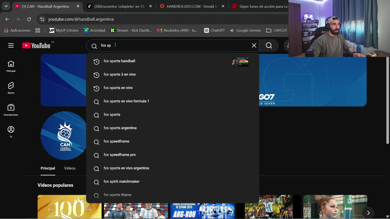Go to the YouTube logo home link

coord(36,46)
